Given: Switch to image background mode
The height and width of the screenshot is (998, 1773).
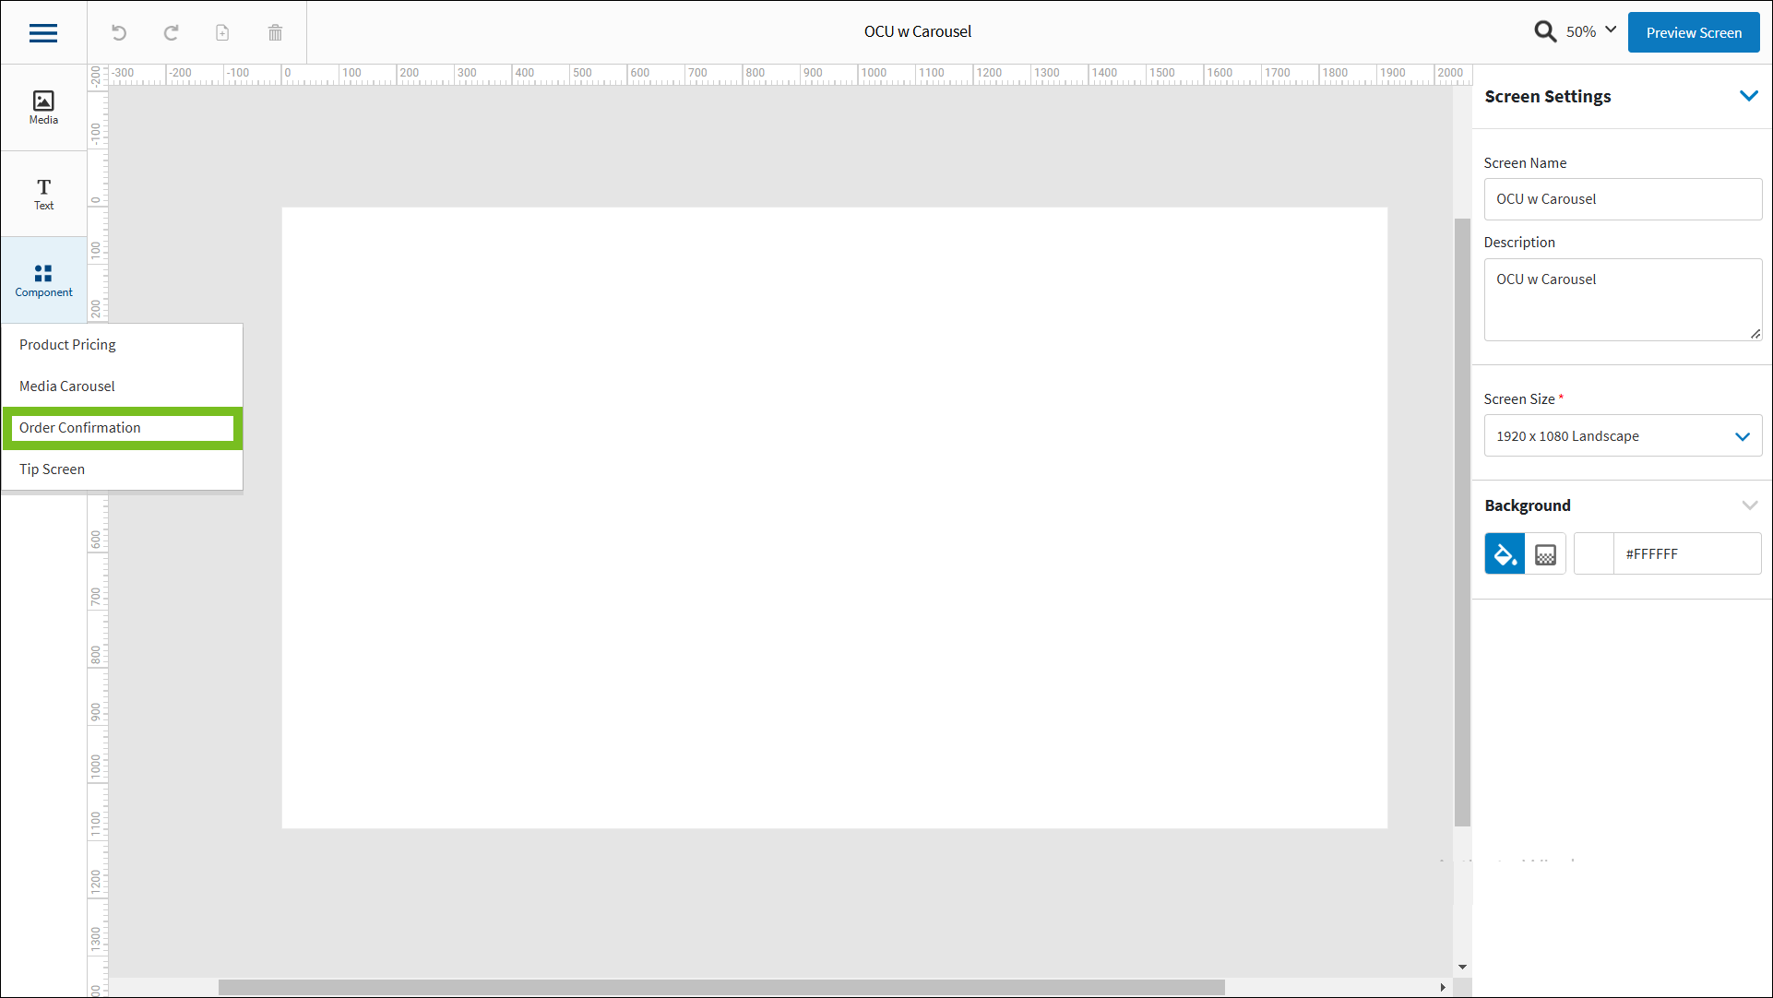Looking at the screenshot, I should coord(1545,554).
